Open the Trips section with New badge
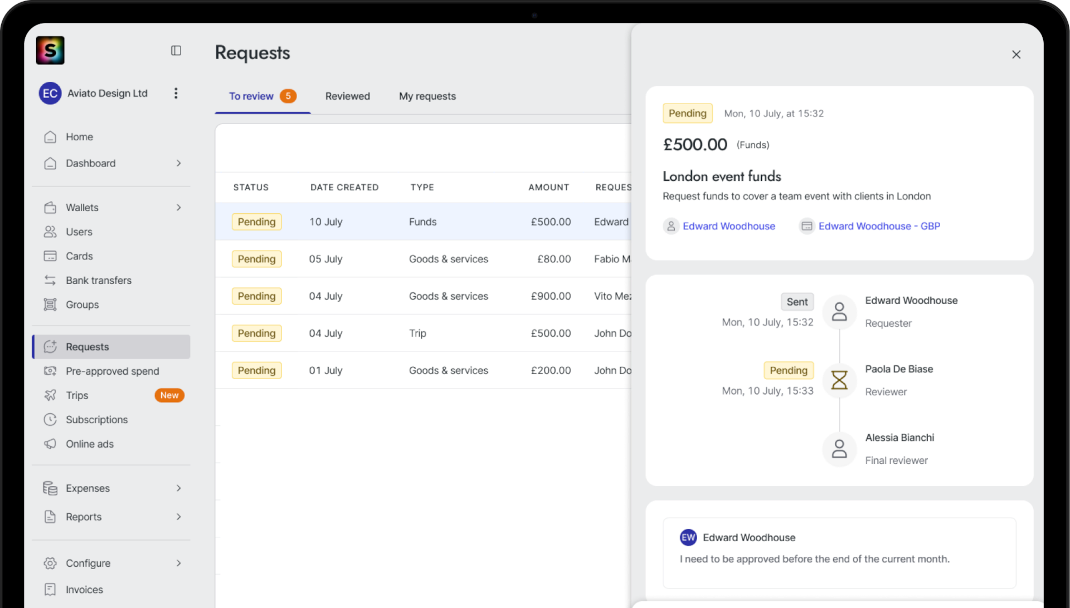 coord(50,395)
